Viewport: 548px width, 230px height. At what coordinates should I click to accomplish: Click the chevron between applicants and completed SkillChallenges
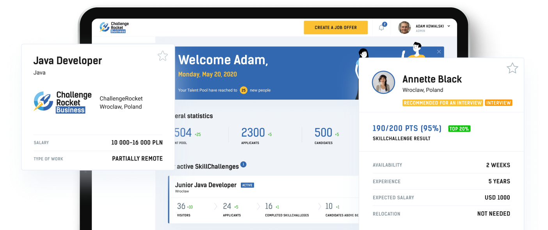click(258, 206)
